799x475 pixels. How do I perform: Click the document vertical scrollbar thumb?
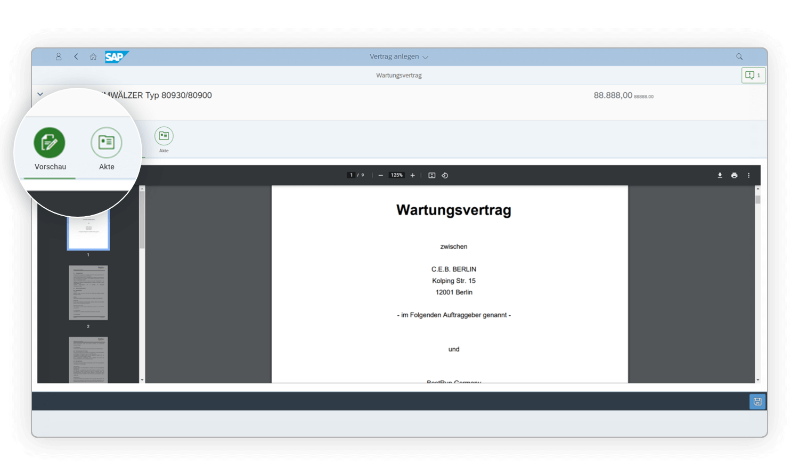click(757, 200)
